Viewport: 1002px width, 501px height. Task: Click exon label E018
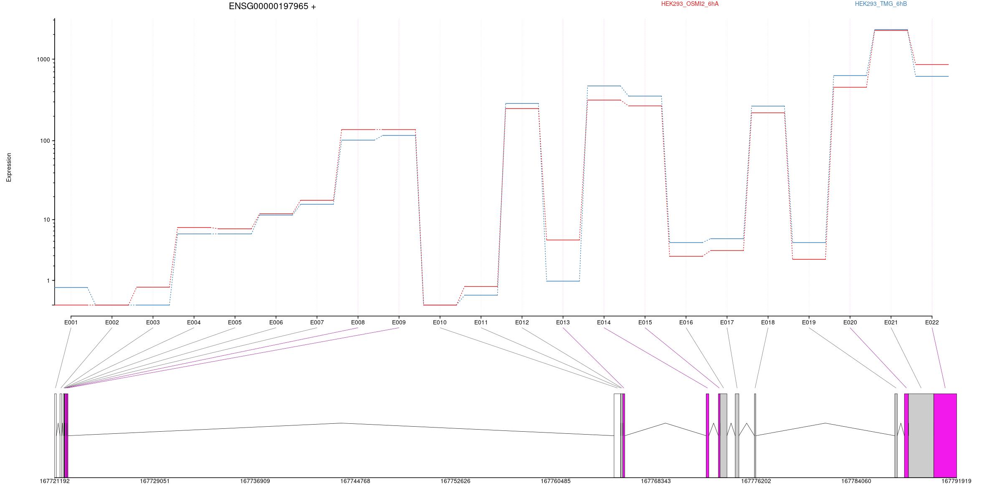pos(768,322)
